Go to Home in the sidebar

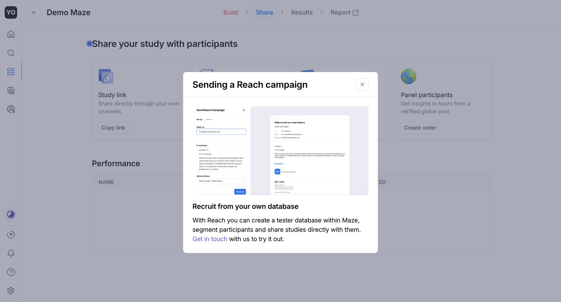[11, 34]
